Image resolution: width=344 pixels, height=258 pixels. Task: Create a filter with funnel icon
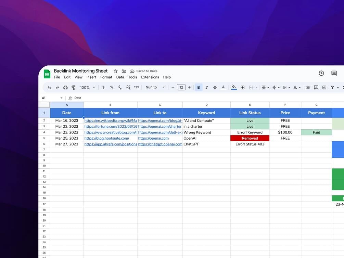332,88
